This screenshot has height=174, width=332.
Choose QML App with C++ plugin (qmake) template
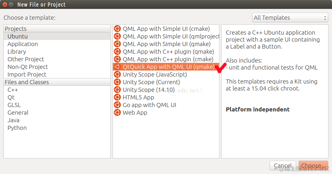(166, 51)
